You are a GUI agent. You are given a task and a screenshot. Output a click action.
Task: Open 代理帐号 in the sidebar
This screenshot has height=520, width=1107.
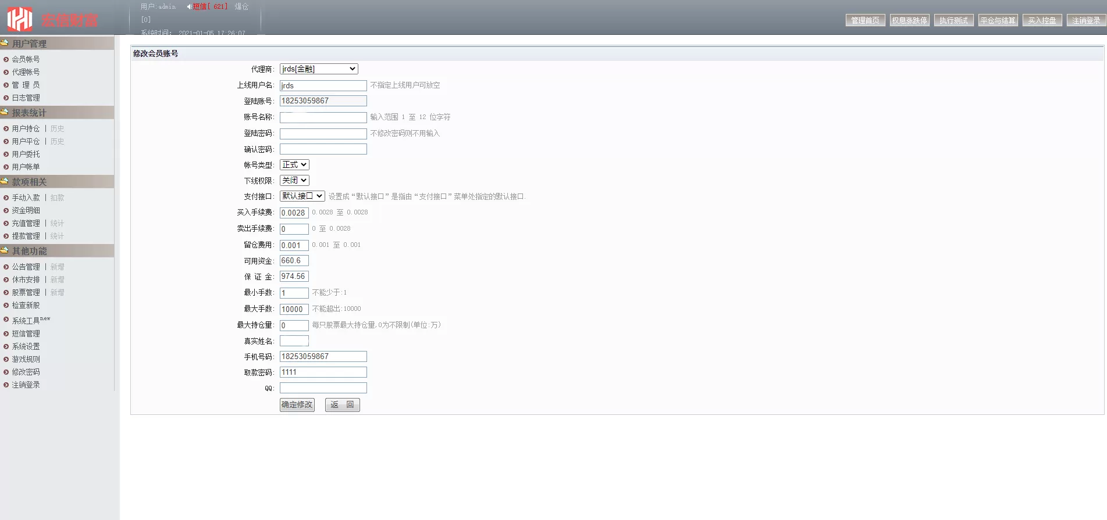tap(26, 72)
